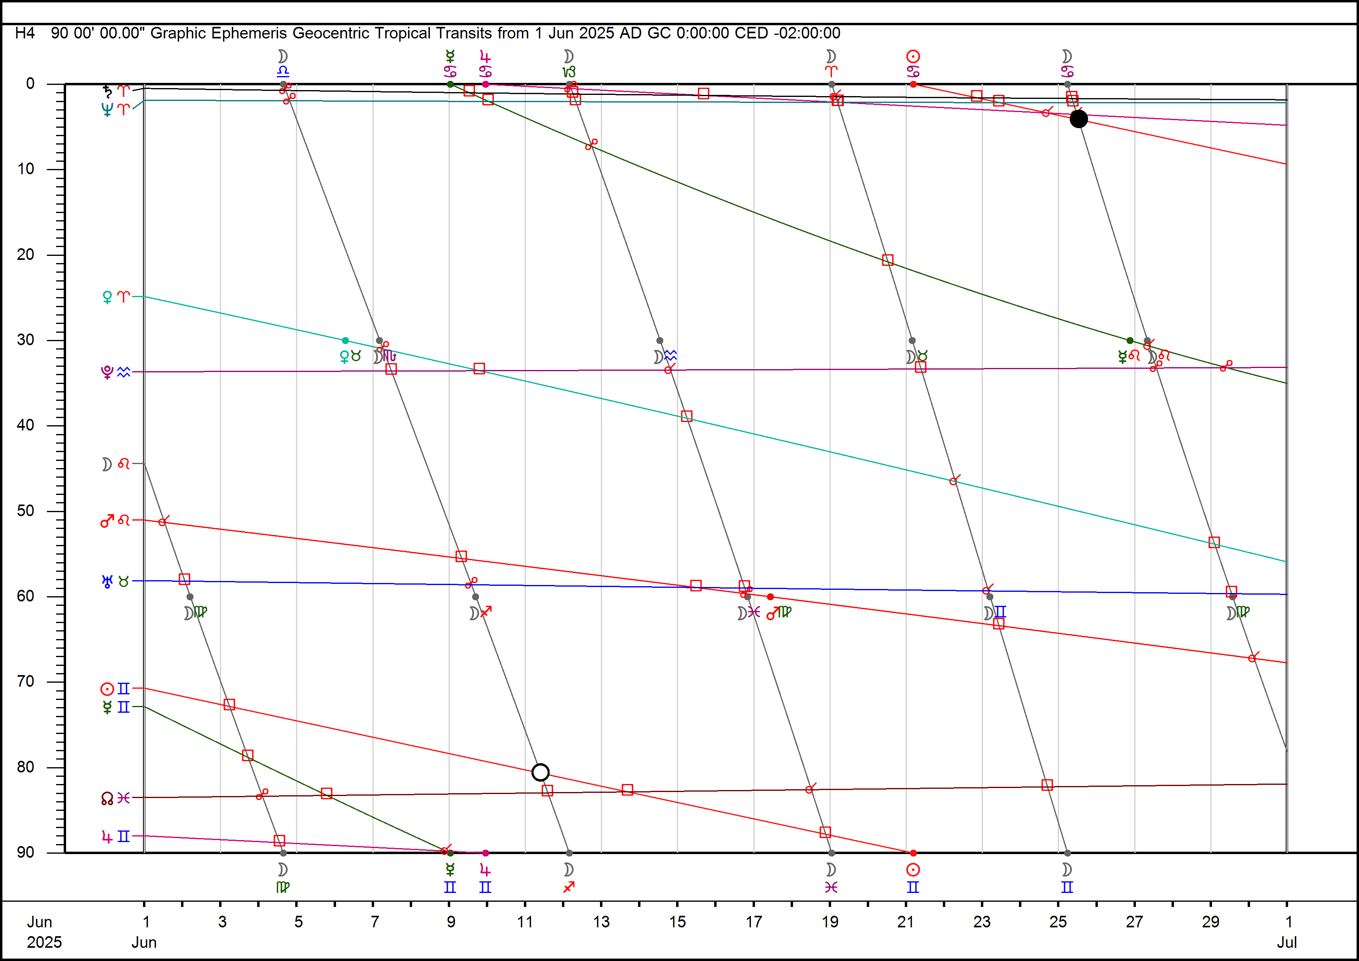Select the Mars Virgo ingress label

[x=779, y=613]
